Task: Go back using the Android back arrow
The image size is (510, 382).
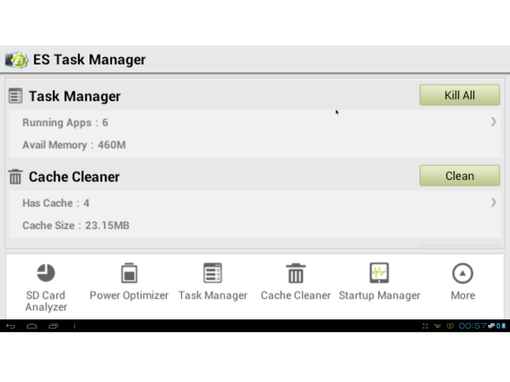Action: 11,326
